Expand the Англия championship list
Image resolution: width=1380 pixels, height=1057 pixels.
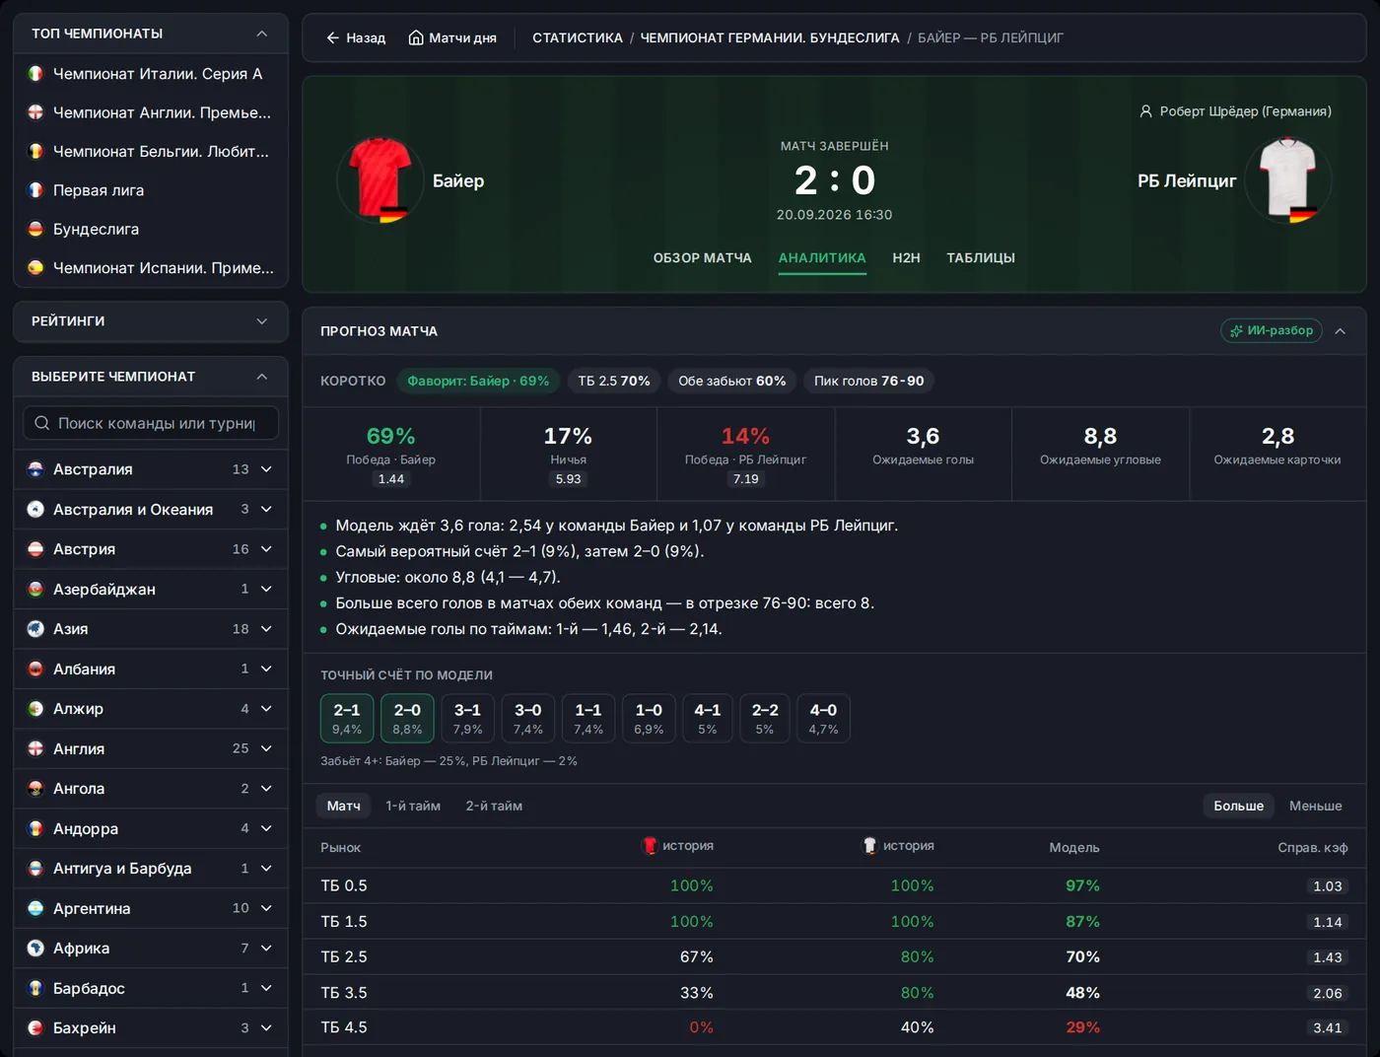[266, 748]
